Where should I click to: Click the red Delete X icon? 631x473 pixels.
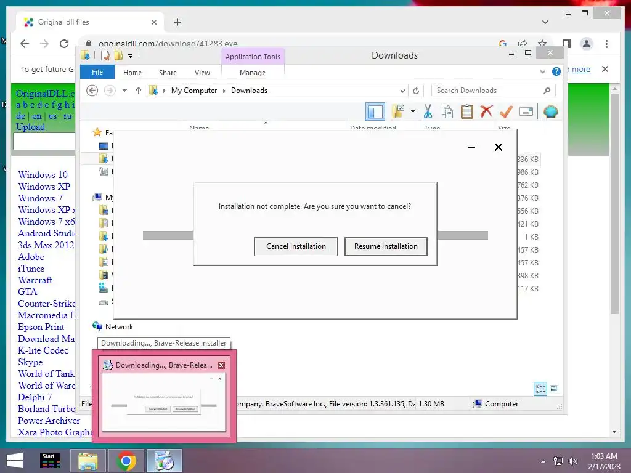[486, 111]
